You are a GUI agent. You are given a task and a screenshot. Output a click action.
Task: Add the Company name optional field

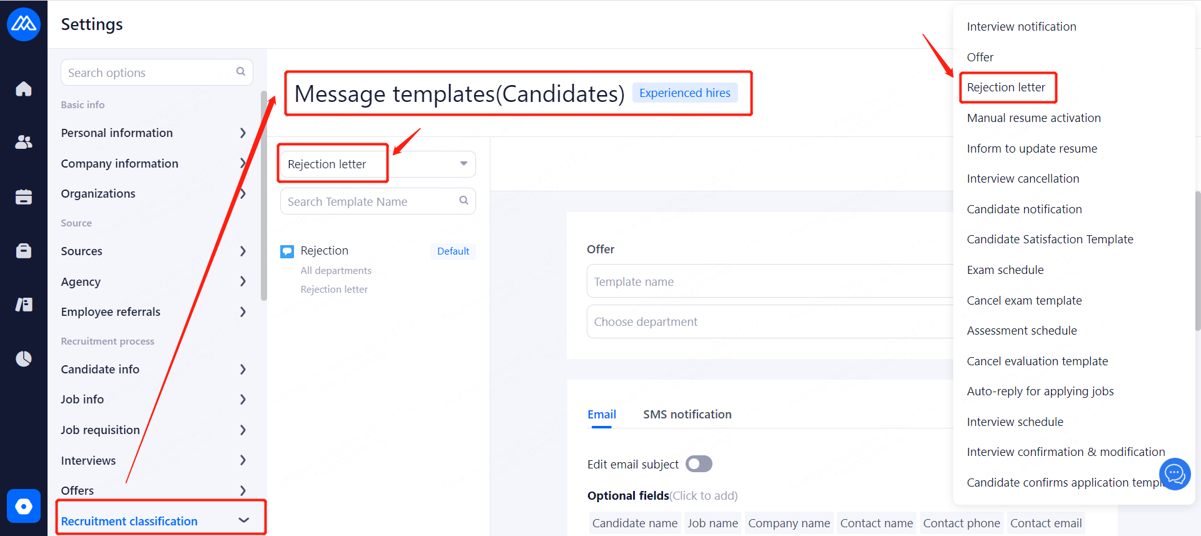[789, 523]
